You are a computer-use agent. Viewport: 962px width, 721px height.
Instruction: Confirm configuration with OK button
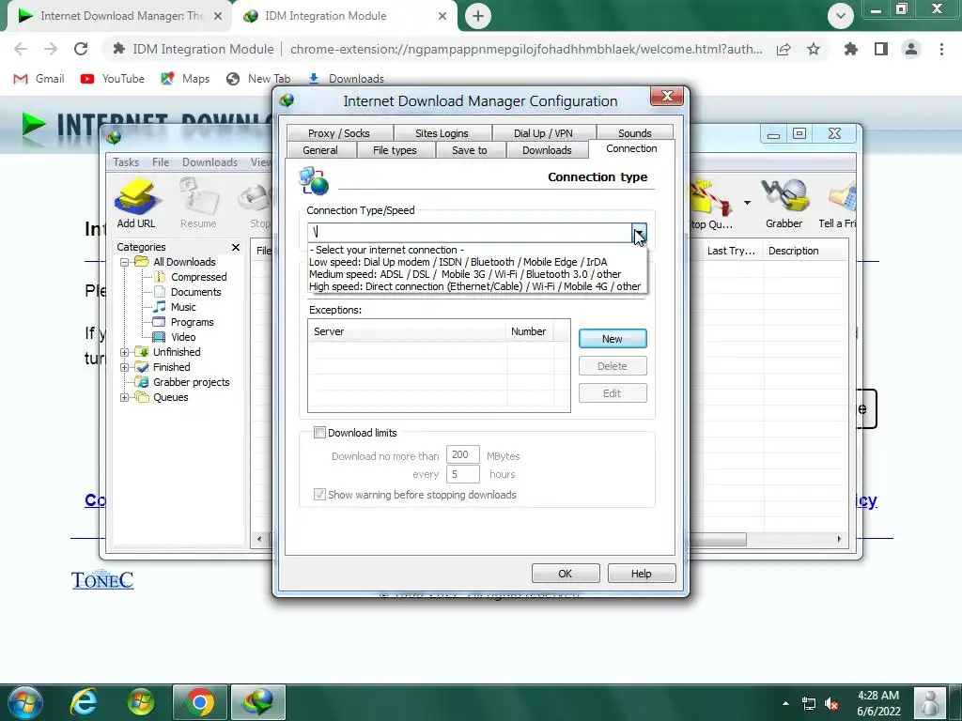[x=565, y=574]
